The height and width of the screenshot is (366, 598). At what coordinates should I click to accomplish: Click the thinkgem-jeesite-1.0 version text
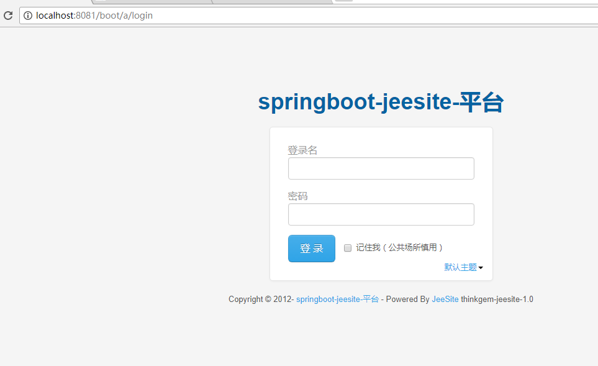click(497, 300)
